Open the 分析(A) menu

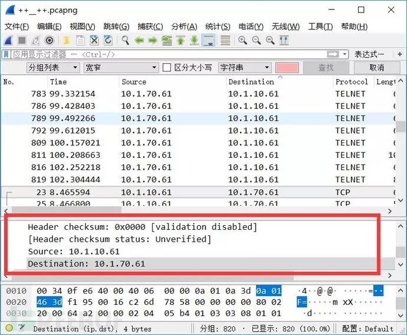click(184, 26)
